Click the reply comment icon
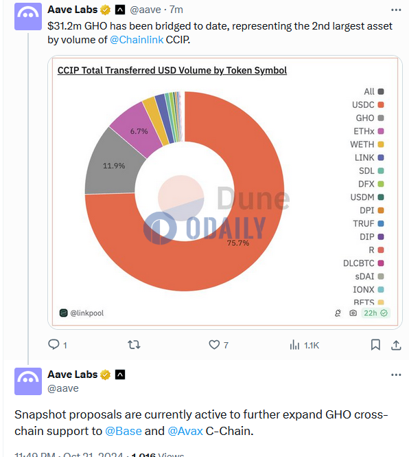 click(54, 344)
